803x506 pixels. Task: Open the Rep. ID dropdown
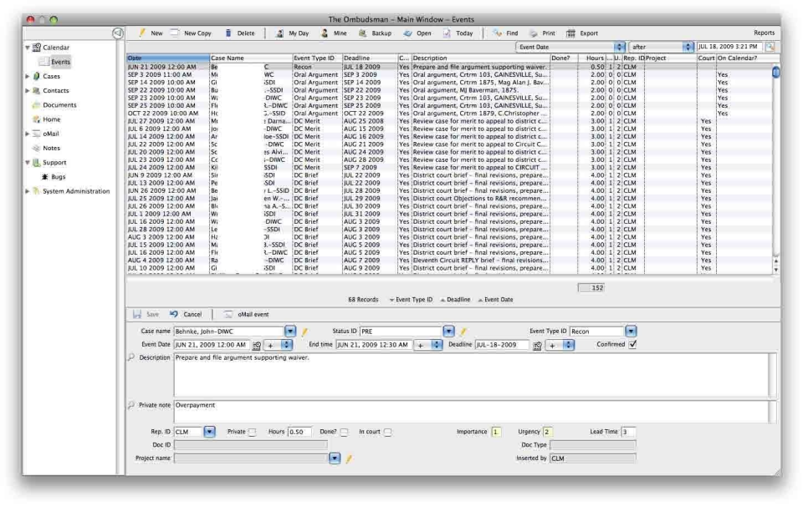pos(209,432)
